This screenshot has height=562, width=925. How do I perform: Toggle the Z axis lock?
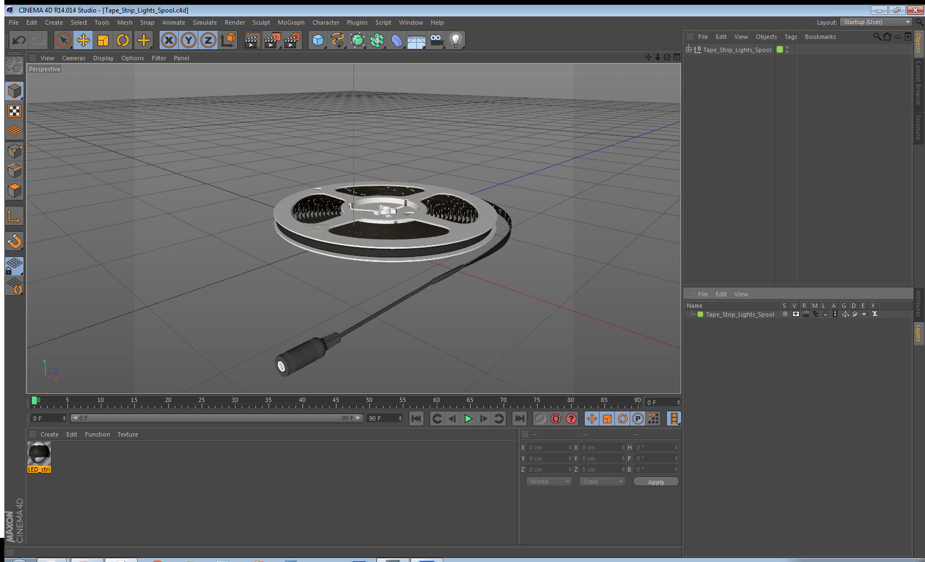click(208, 40)
